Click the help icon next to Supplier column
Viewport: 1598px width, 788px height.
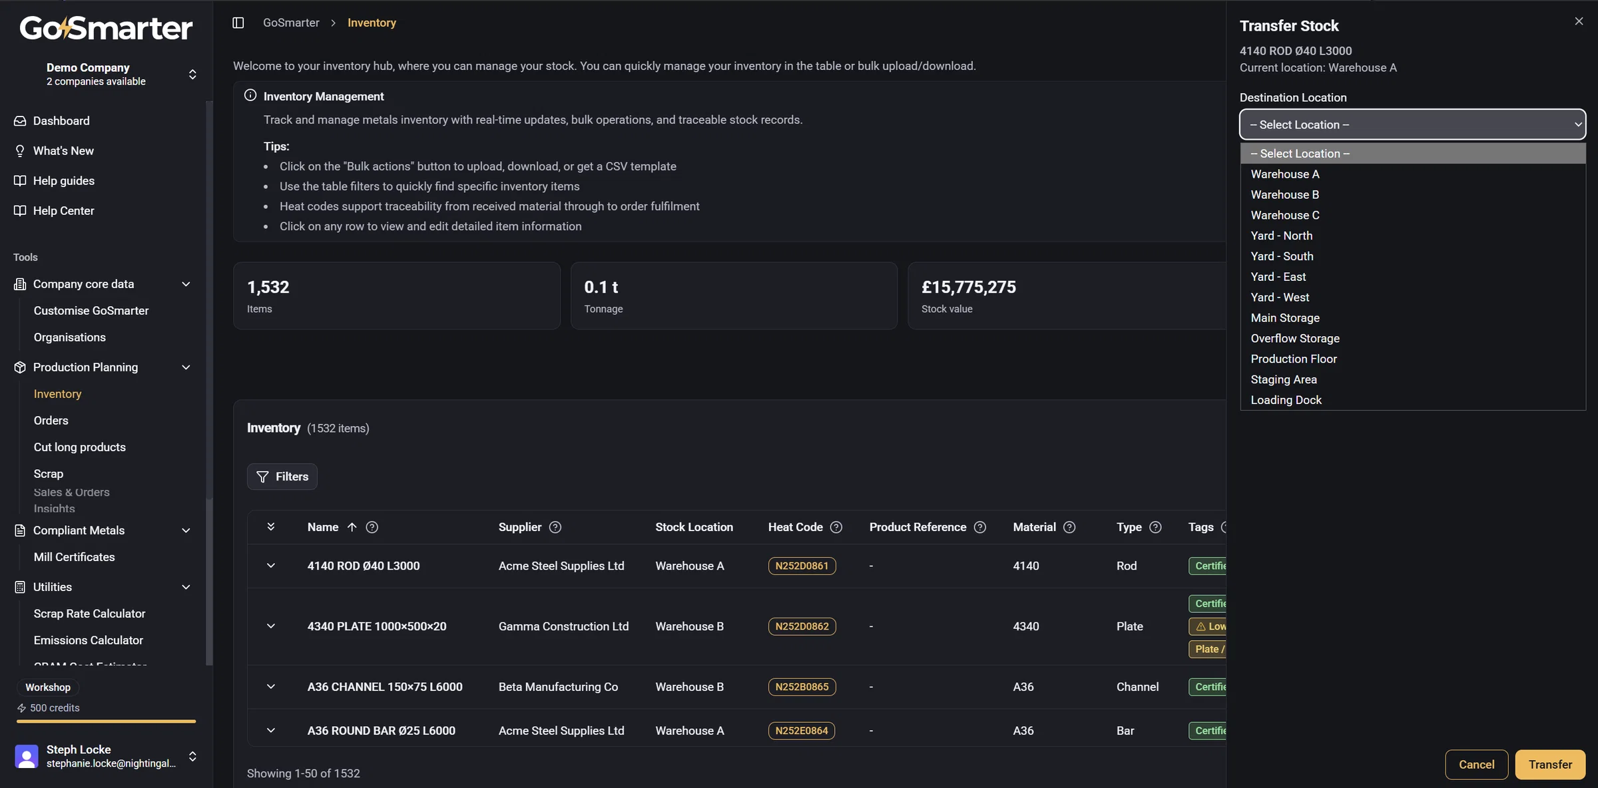click(555, 527)
